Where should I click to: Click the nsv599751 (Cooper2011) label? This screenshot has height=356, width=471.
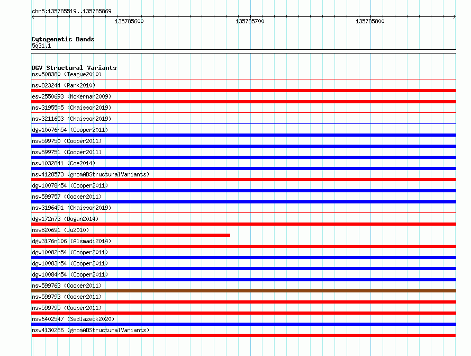(67, 152)
